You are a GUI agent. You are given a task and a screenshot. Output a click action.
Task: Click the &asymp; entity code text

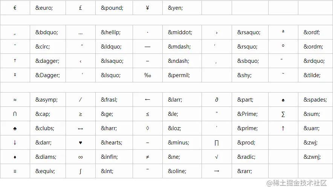[x=47, y=100]
